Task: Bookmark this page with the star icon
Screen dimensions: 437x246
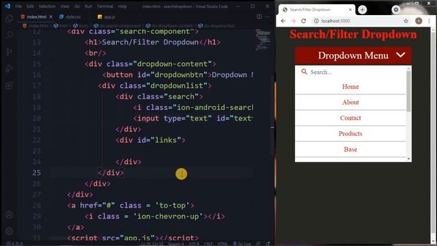Action: pos(406,21)
